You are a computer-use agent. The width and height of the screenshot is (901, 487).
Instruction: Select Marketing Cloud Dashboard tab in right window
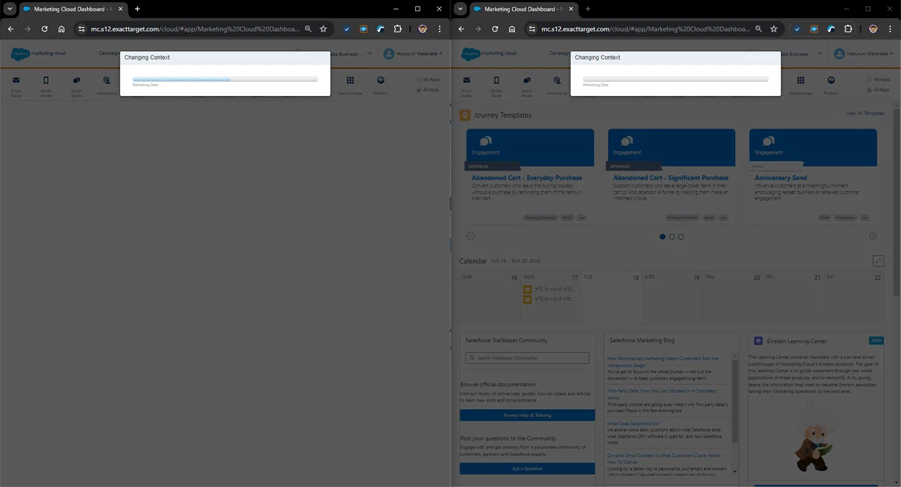(x=523, y=9)
